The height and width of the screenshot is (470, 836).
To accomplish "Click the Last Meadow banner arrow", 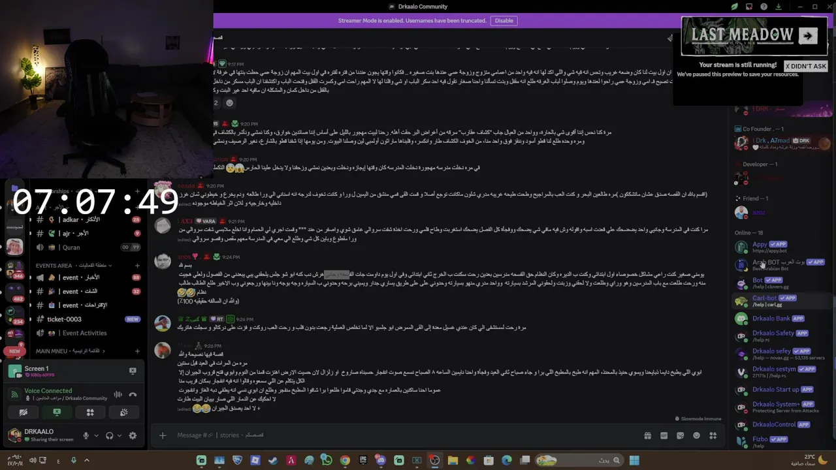I will click(x=808, y=36).
